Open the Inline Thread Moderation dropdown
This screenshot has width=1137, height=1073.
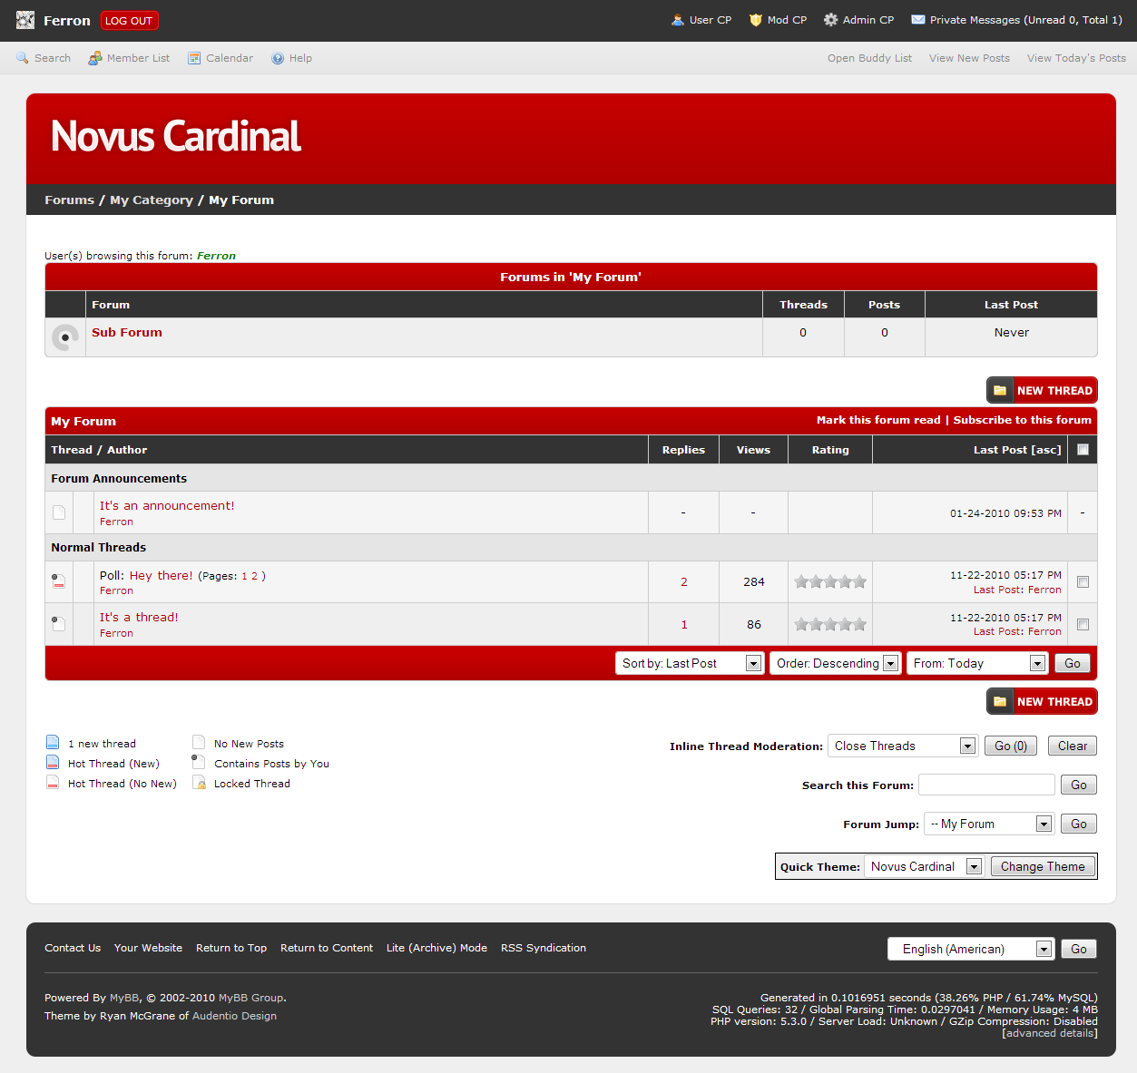[x=902, y=746]
